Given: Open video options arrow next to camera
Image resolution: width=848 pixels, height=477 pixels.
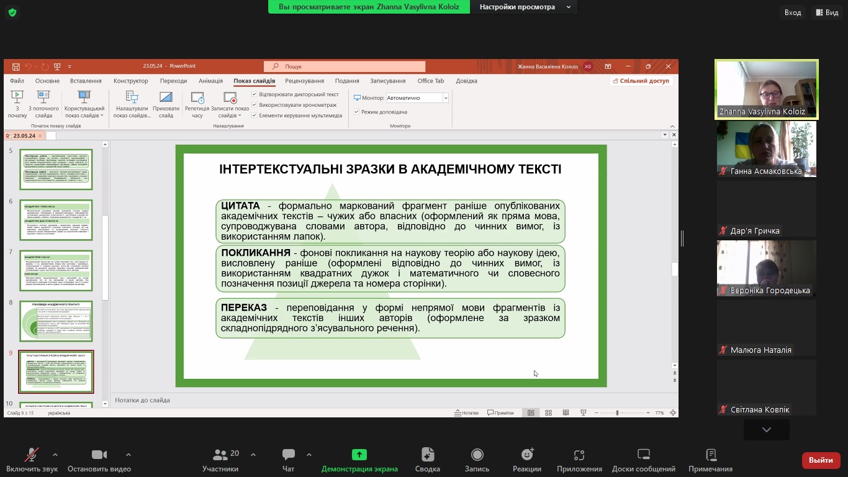Looking at the screenshot, I should 129,455.
